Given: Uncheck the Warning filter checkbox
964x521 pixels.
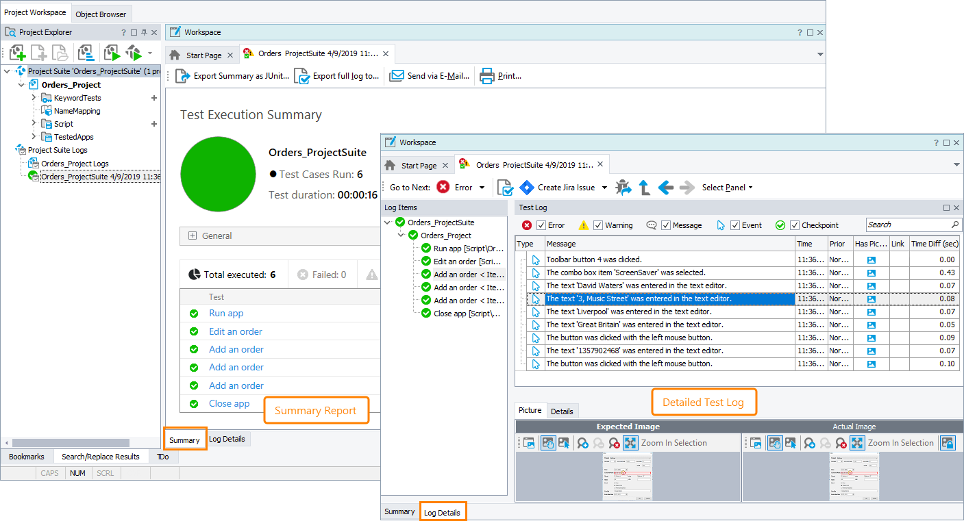Looking at the screenshot, I should point(599,225).
